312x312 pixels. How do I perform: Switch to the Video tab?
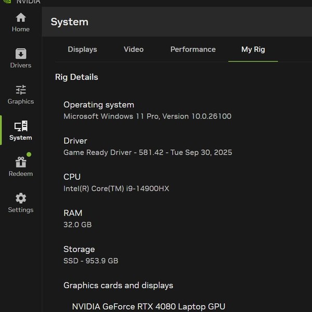pos(134,49)
